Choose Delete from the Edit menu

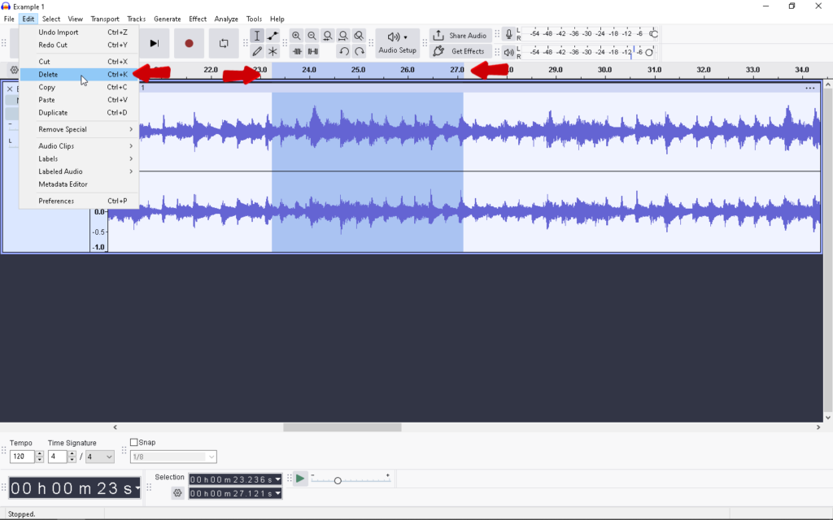(x=49, y=75)
